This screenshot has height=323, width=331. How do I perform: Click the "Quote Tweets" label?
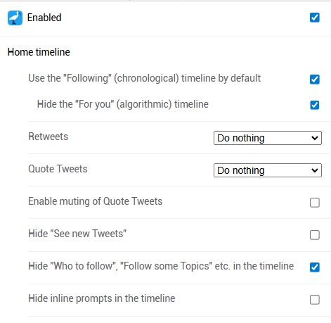pyautogui.click(x=58, y=169)
